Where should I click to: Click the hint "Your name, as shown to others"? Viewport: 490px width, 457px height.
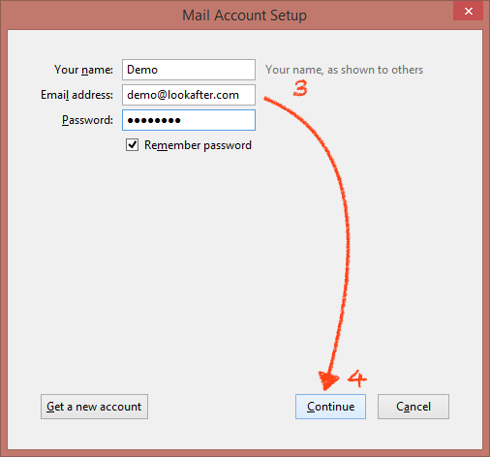(x=344, y=70)
